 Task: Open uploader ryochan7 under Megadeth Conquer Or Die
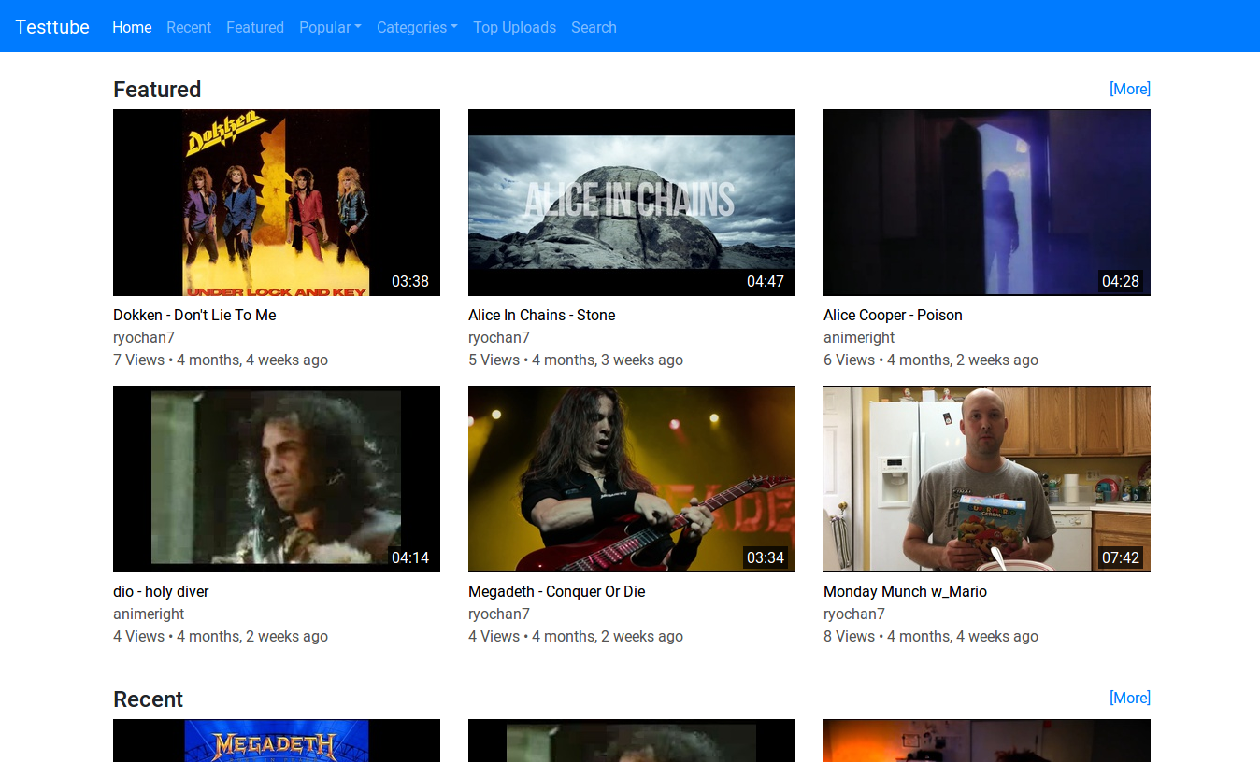point(499,614)
